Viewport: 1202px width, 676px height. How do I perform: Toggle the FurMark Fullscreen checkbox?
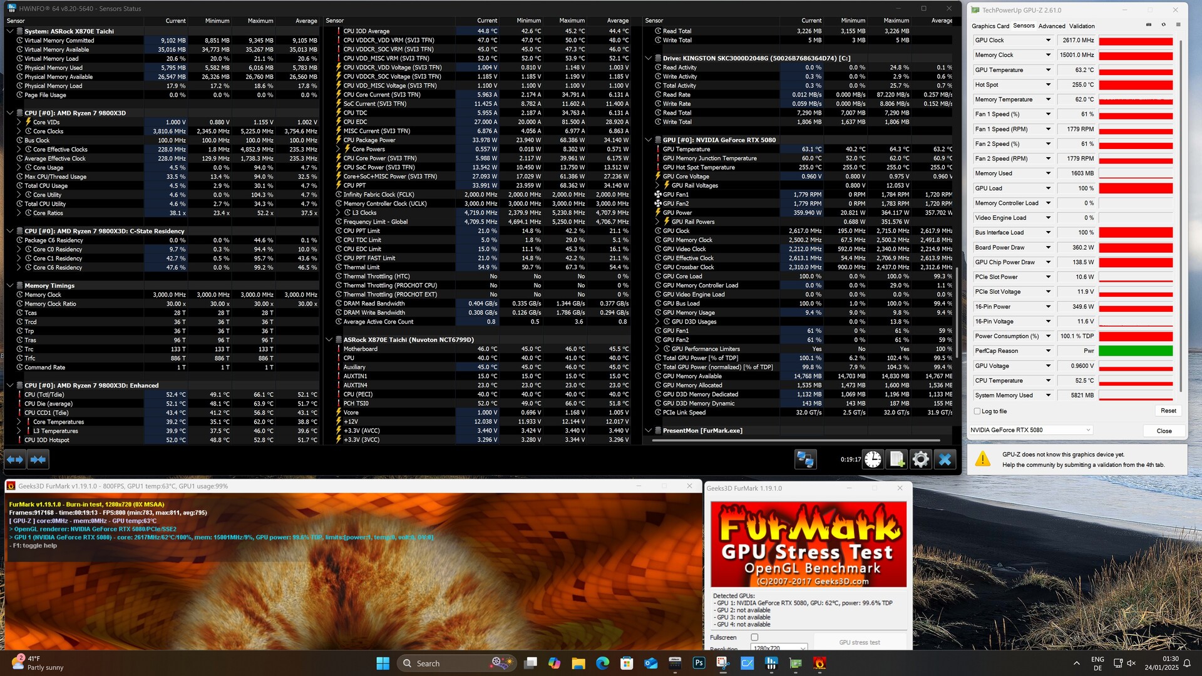coord(754,637)
